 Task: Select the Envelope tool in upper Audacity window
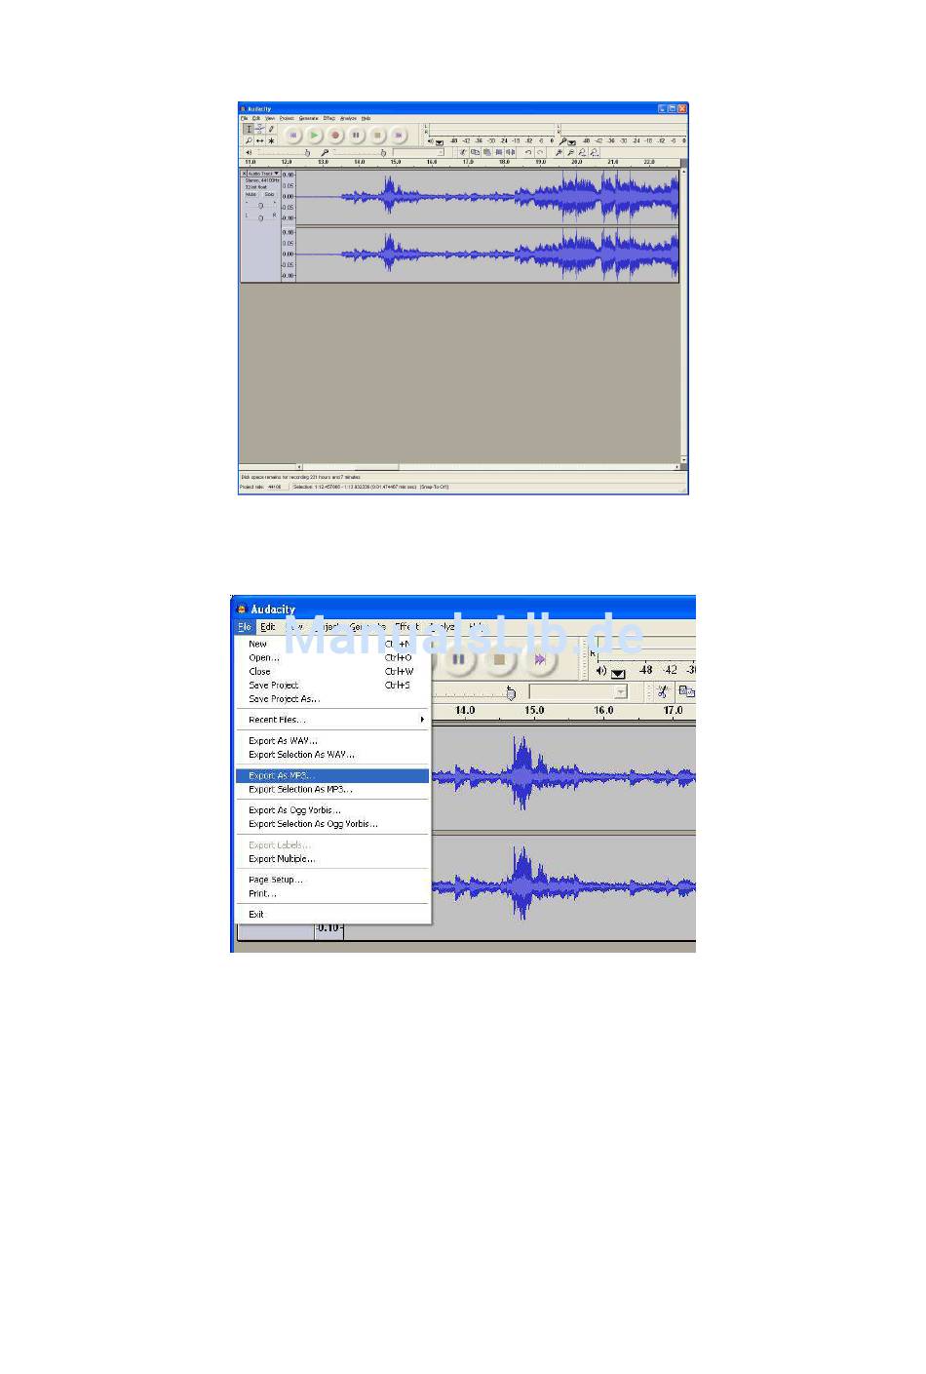(x=260, y=129)
